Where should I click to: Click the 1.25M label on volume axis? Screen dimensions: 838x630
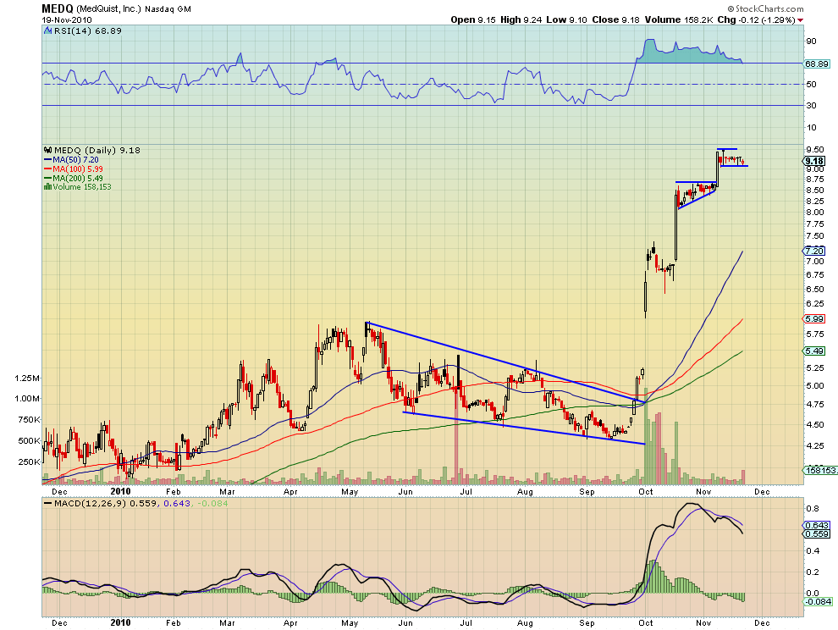(x=27, y=379)
